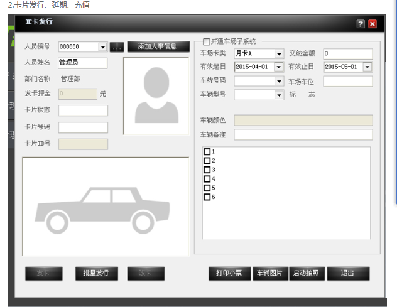Click the person photo placeholder
The width and height of the screenshot is (397, 307).
(156, 95)
